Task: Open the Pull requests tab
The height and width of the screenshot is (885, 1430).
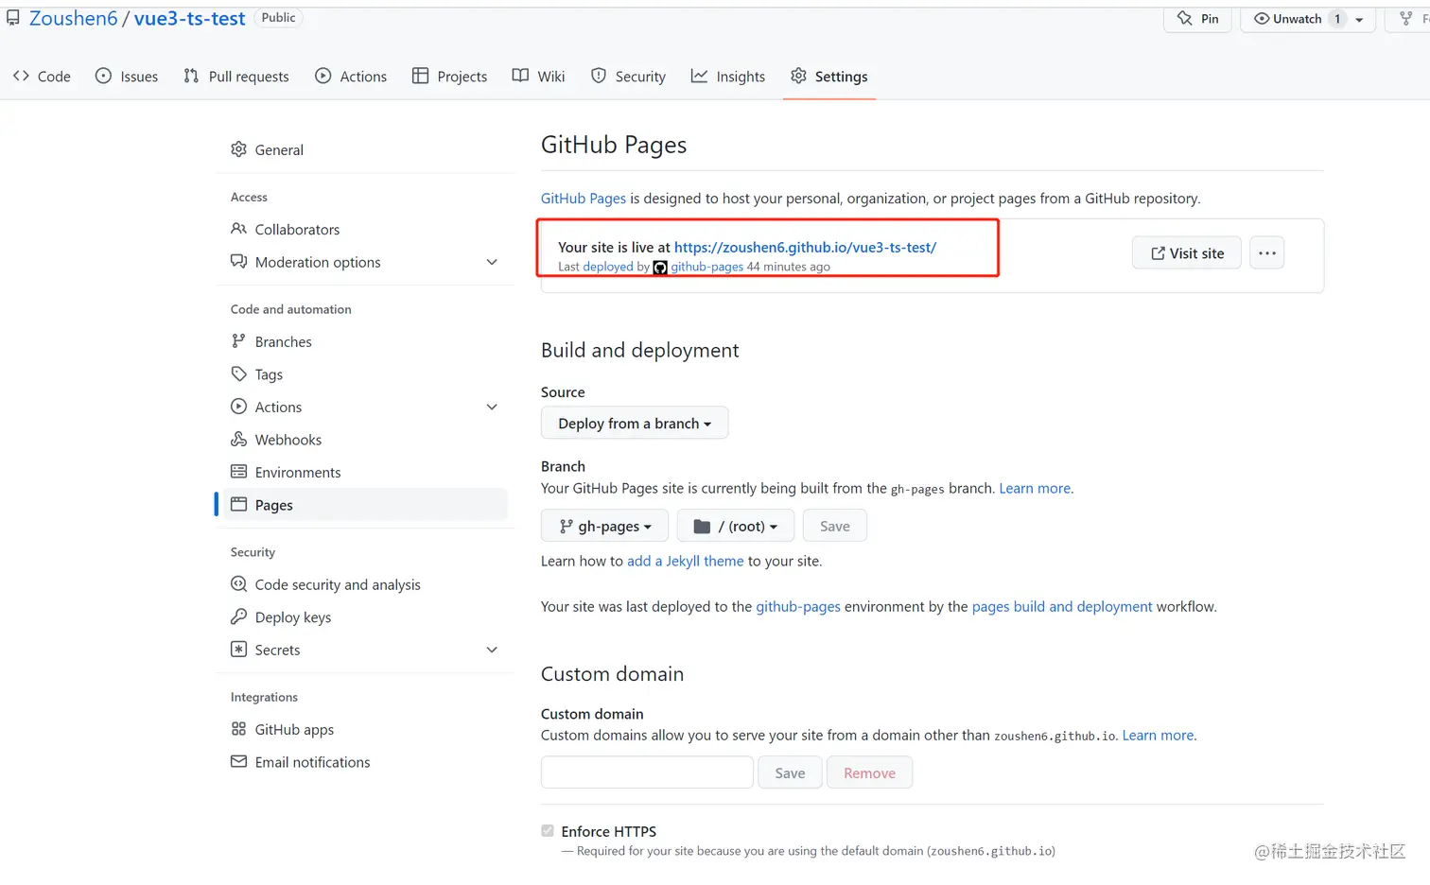Action: pos(236,77)
